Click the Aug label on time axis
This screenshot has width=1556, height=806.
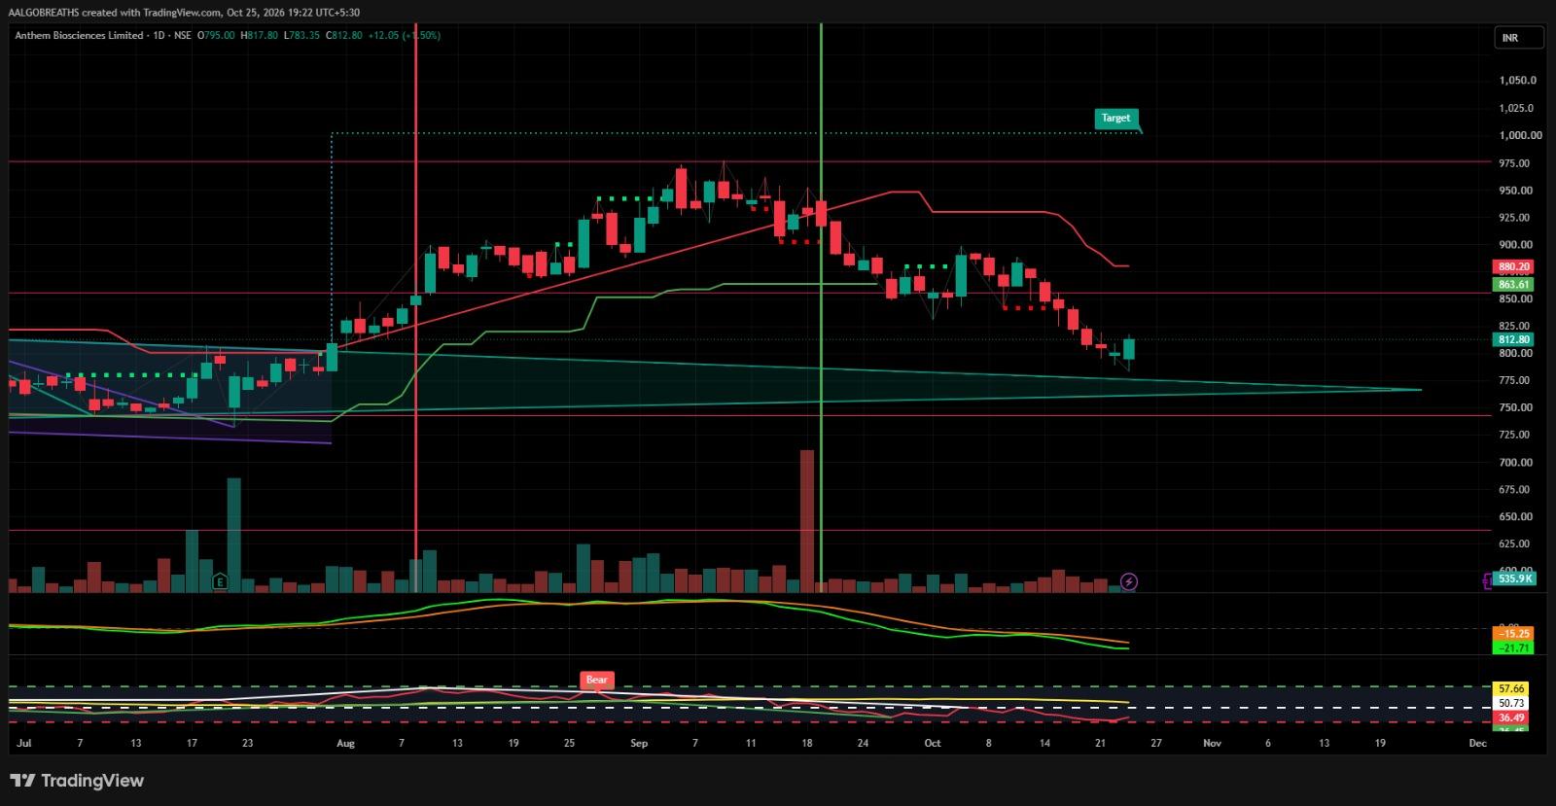click(x=344, y=743)
